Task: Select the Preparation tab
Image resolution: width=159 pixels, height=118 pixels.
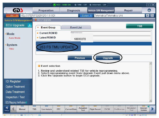Action: coord(46,10)
